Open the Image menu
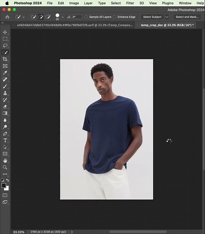205x234 pixels. point(74,3)
